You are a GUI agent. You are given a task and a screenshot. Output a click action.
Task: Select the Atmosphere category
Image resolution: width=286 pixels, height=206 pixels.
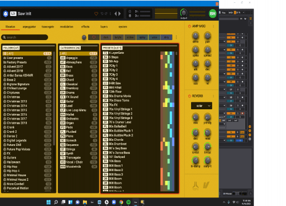78,62
